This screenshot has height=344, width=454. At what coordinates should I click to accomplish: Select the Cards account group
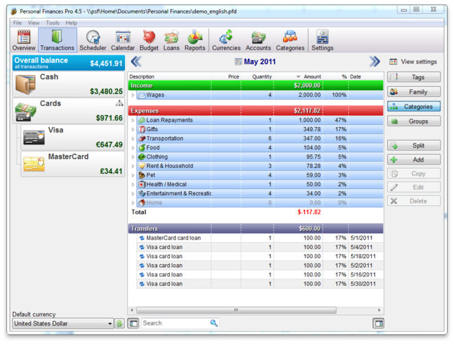click(69, 111)
